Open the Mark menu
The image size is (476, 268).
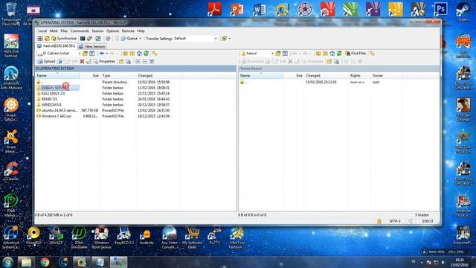click(x=54, y=31)
